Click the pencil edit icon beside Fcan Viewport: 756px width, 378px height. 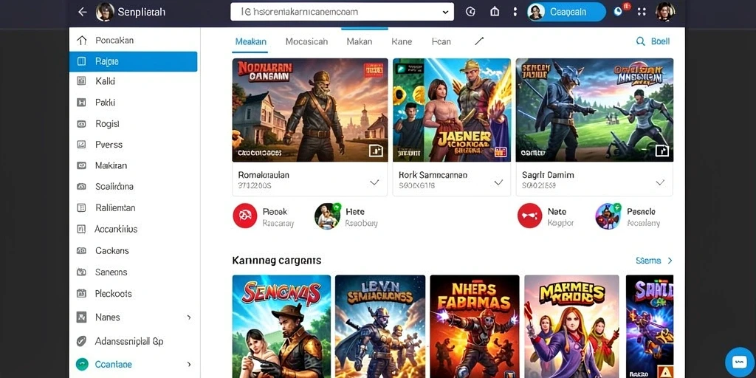click(478, 41)
